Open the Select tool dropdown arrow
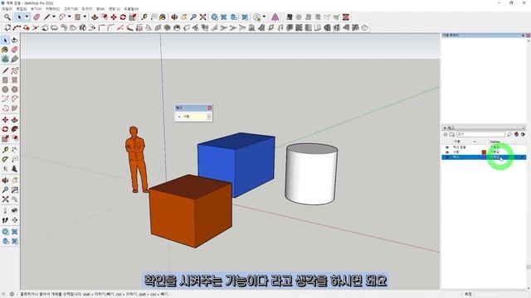The width and height of the screenshot is (531, 298). click(27, 17)
